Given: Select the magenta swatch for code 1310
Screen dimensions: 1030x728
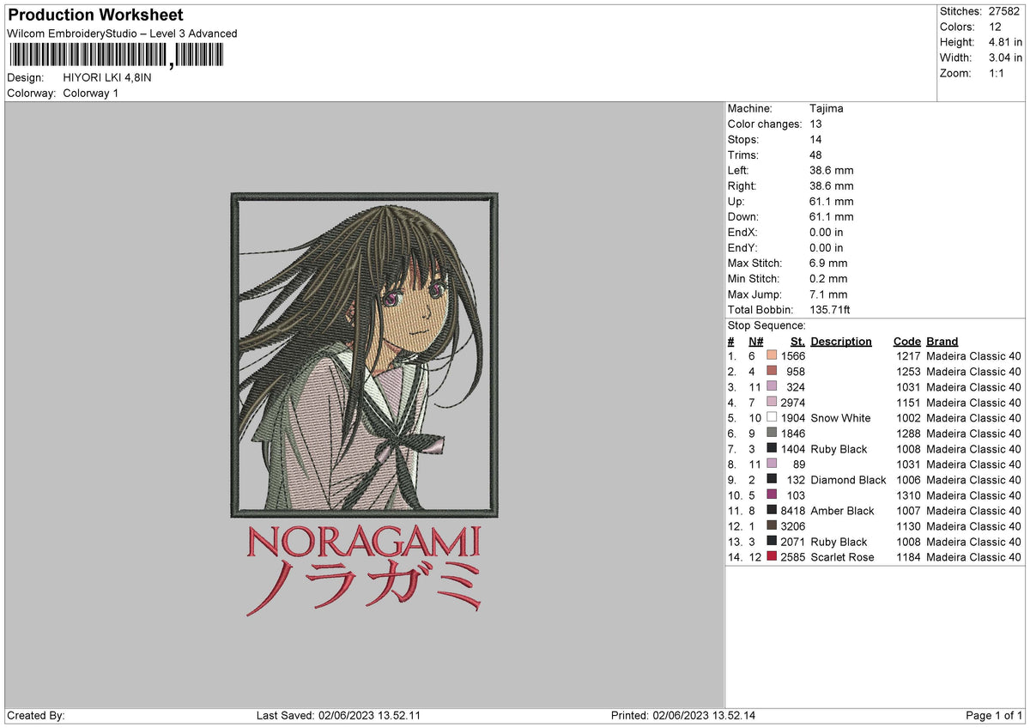Looking at the screenshot, I should coord(772,494).
